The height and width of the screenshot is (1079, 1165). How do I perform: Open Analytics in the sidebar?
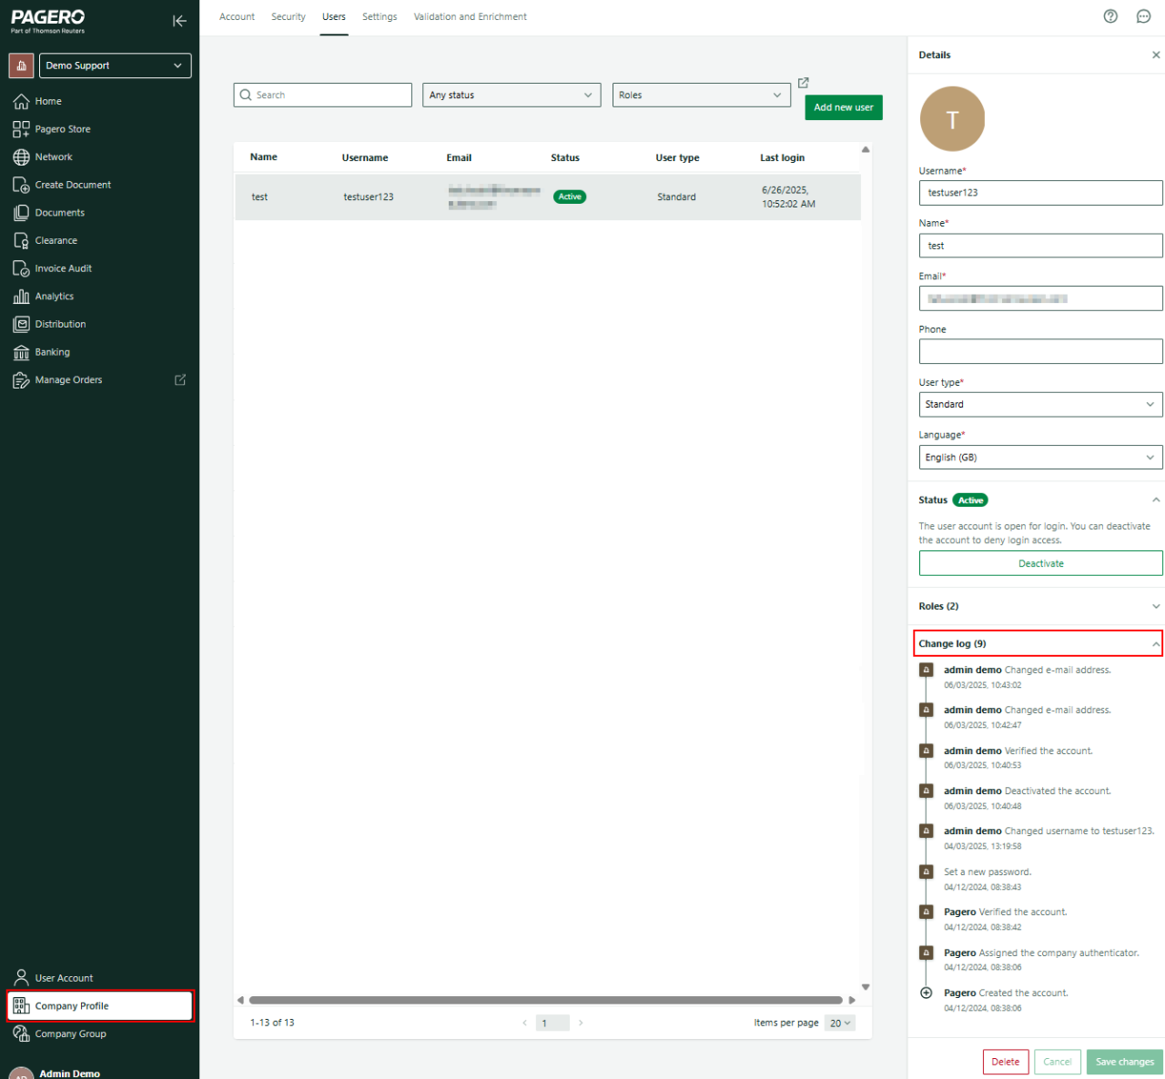[x=54, y=297]
